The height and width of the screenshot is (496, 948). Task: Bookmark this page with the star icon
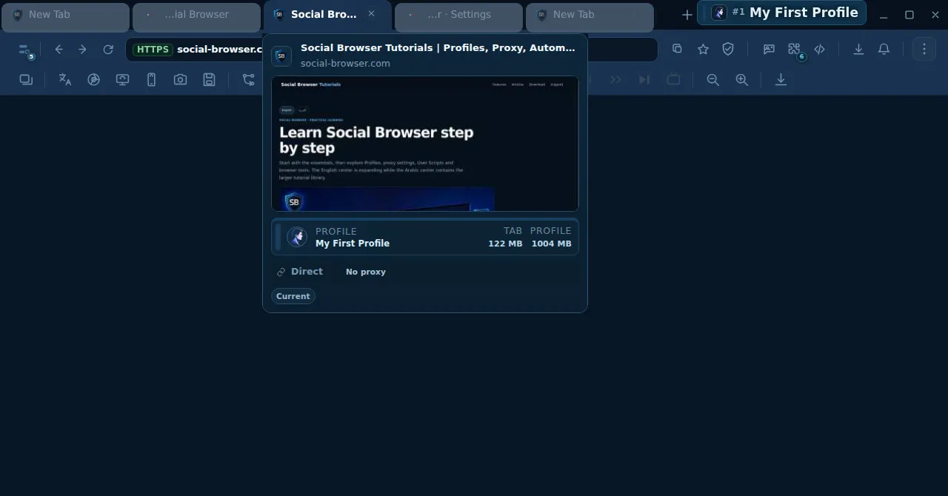tap(703, 49)
